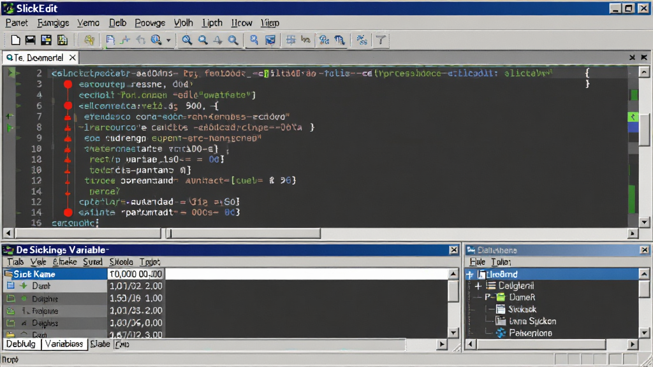Expand the top selected tree node
This screenshot has height=367, width=653.
pos(470,275)
